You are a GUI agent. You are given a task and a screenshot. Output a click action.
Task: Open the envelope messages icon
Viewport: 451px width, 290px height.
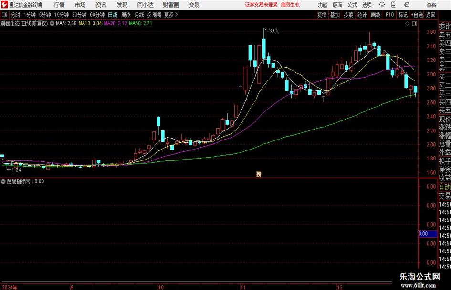coord(407,5)
